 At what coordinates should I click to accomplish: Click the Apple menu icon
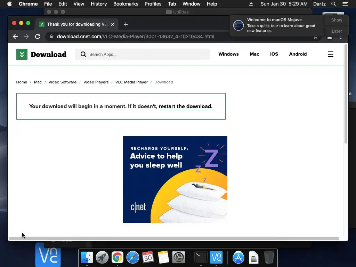pyautogui.click(x=9, y=4)
